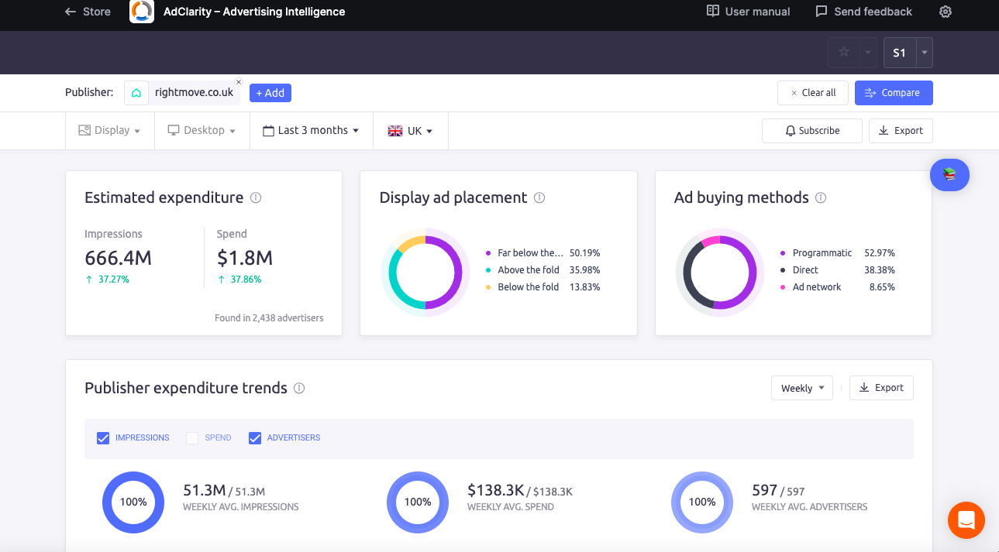Screen dimensions: 999x552
Task: Click the Subscribe button
Action: [811, 131]
